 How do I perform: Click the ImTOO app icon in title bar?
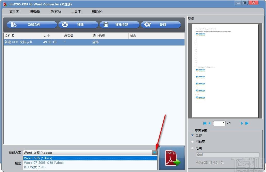click(5, 4)
